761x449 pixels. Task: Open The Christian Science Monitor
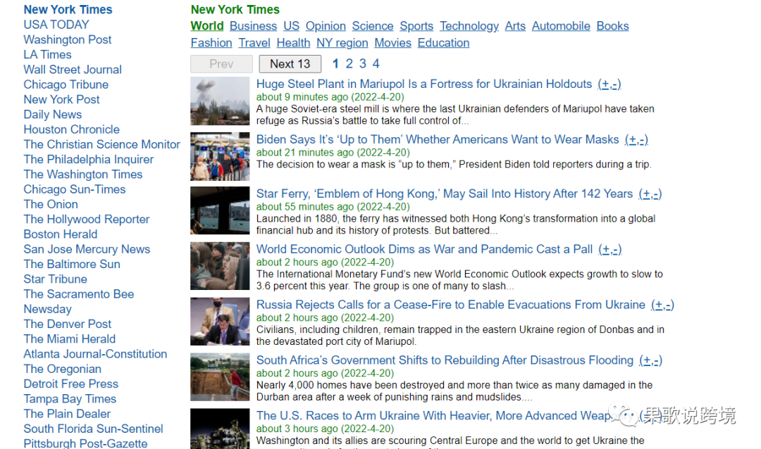pos(102,145)
